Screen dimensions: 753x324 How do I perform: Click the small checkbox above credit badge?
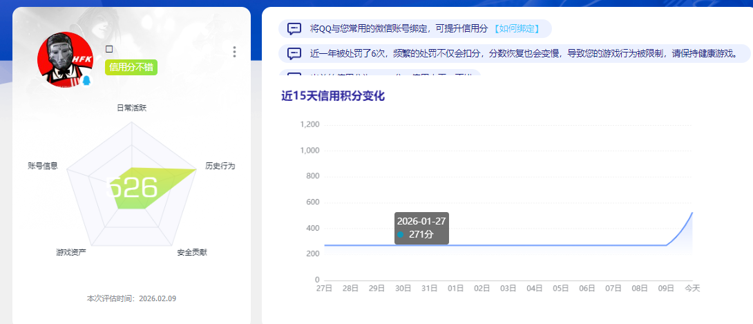tap(109, 49)
